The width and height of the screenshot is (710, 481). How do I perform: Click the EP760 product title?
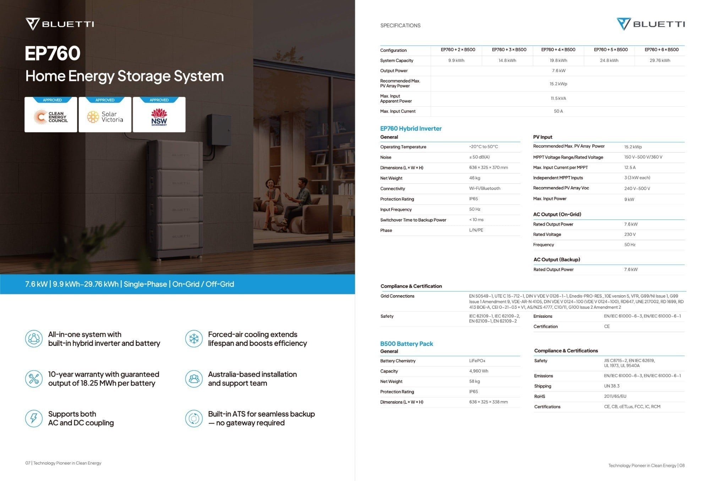53,53
